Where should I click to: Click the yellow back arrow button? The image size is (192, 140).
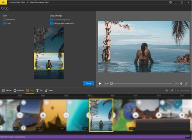[3, 2]
